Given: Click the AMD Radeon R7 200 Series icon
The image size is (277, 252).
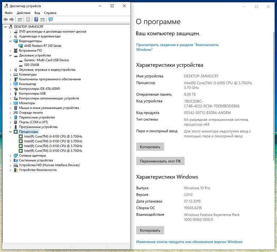Looking at the screenshot, I should (21, 46).
